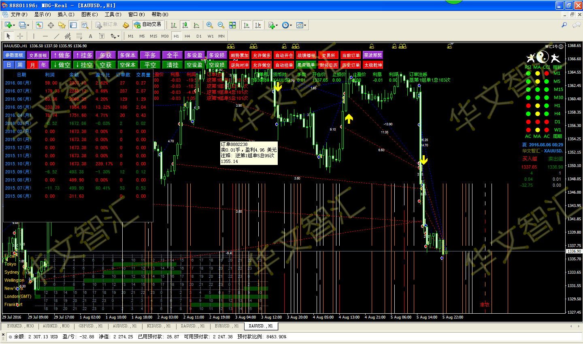Toggle the 自动开仓 chart button
583x344 pixels.
pyautogui.click(x=284, y=55)
